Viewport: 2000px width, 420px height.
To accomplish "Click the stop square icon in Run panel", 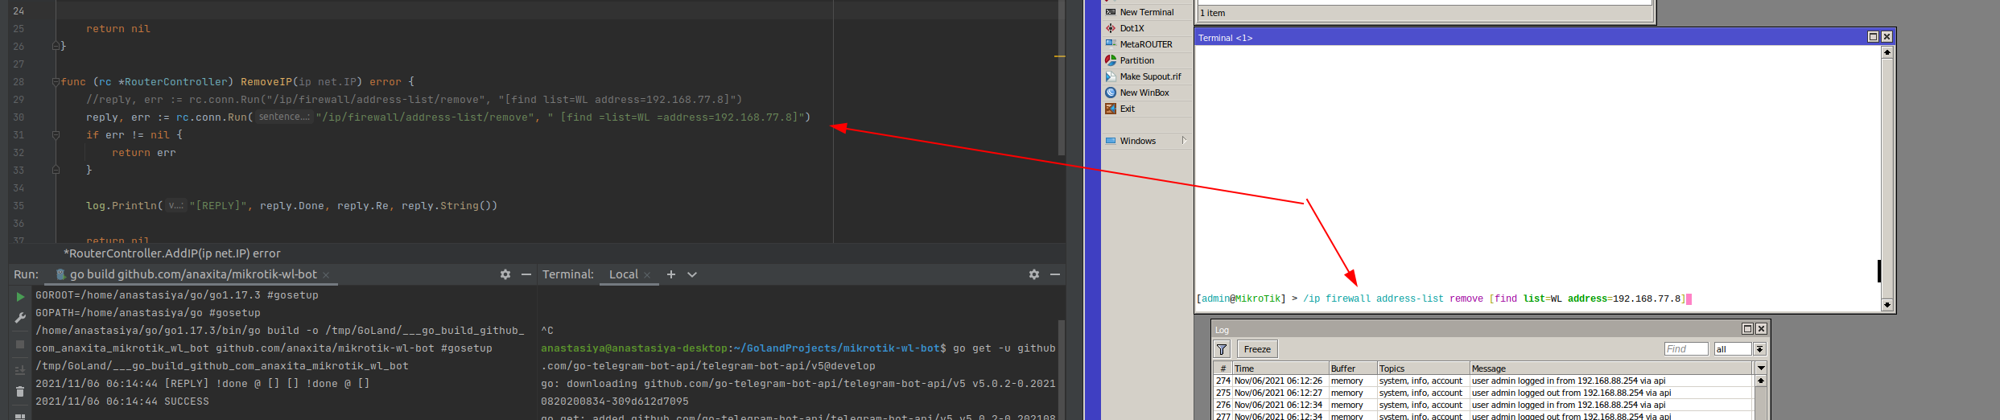I will (x=21, y=344).
